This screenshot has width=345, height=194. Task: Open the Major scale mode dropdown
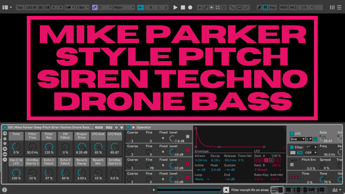pyautogui.click(x=124, y=8)
